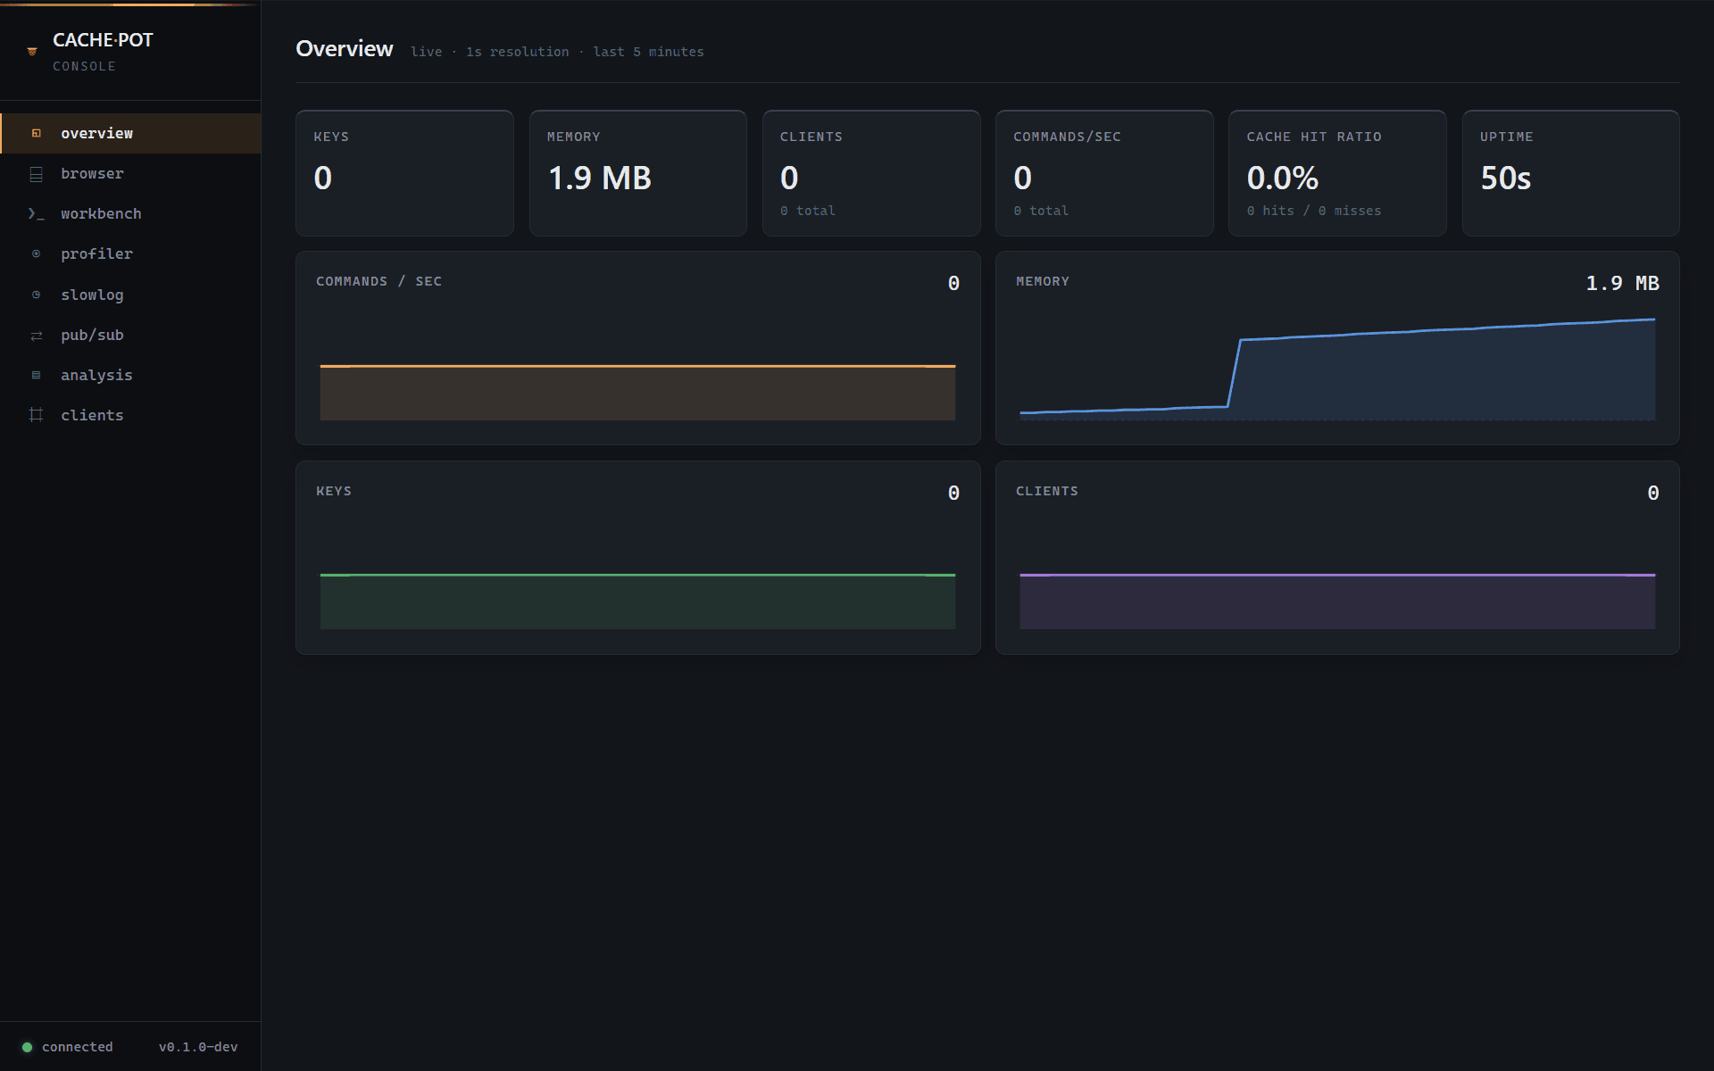The width and height of the screenshot is (1714, 1071).
Task: Select the Keys stat card
Action: 404,173
